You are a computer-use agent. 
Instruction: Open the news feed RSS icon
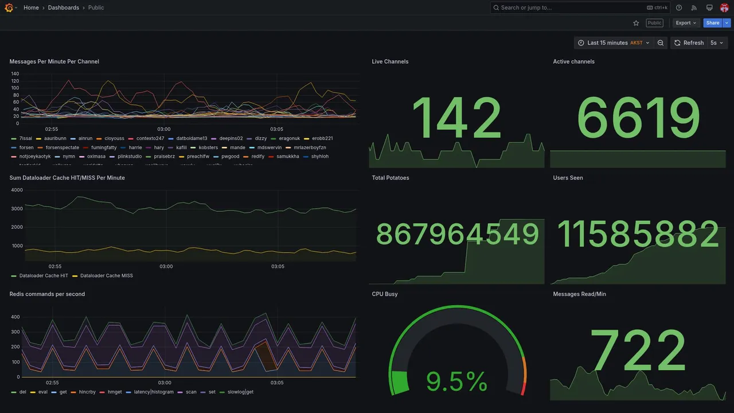pyautogui.click(x=694, y=7)
